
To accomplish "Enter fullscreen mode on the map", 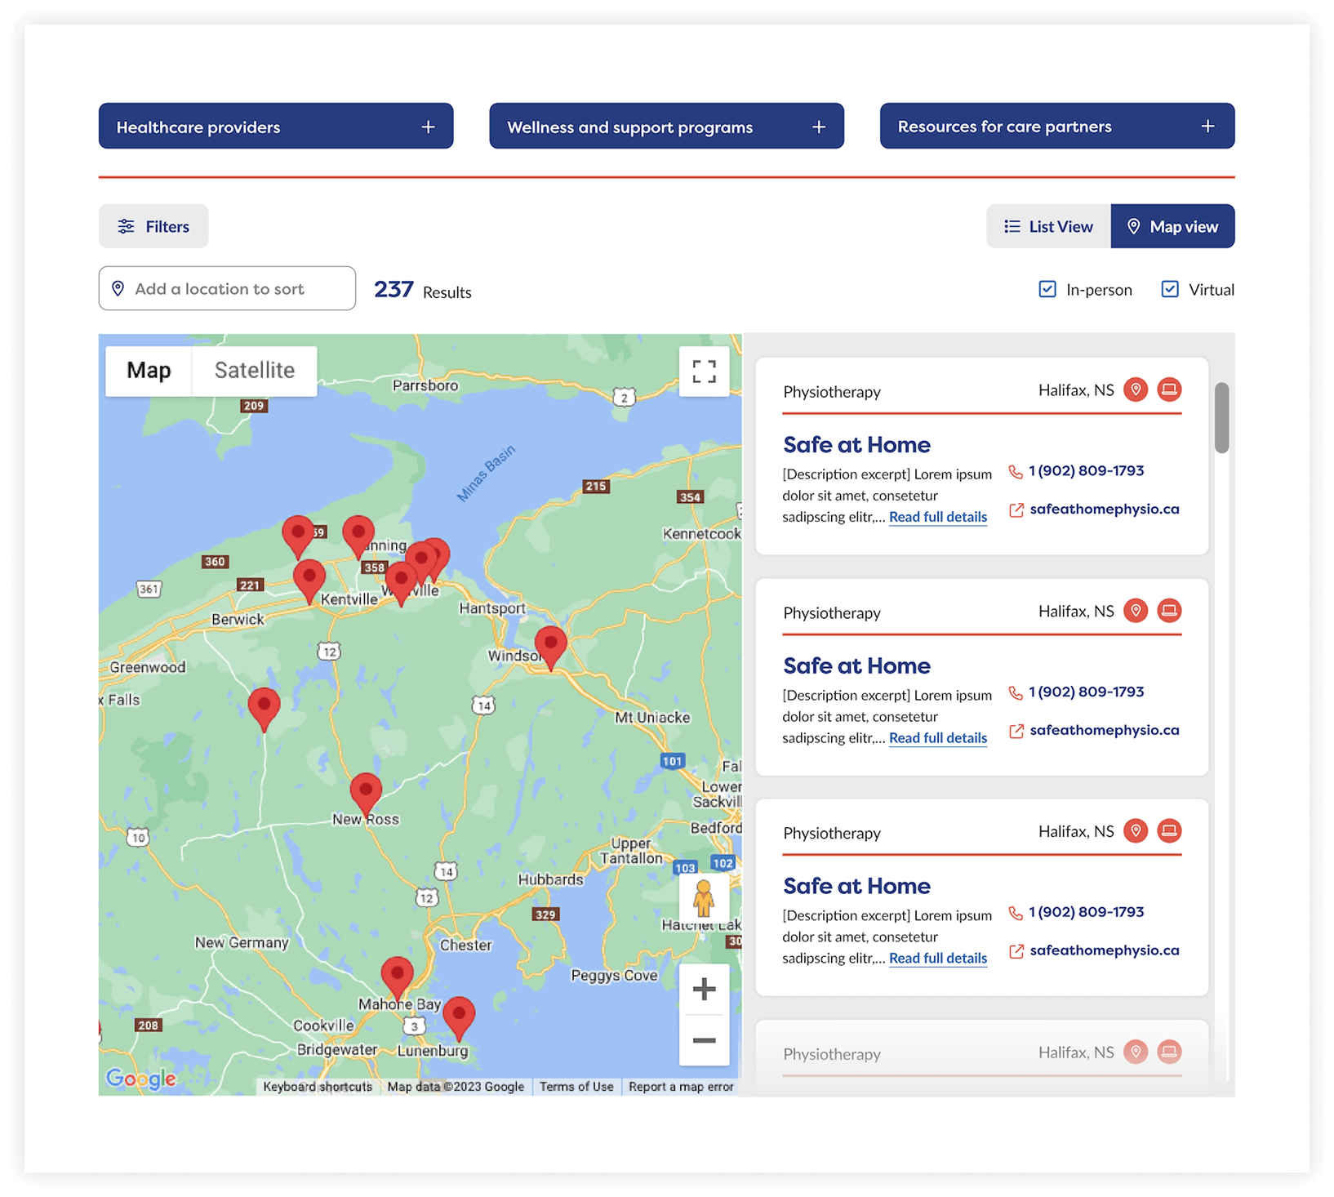I will (x=704, y=371).
